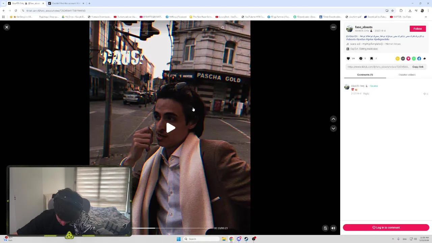Switch to Creator videos tab
The height and width of the screenshot is (243, 432).
(x=407, y=75)
